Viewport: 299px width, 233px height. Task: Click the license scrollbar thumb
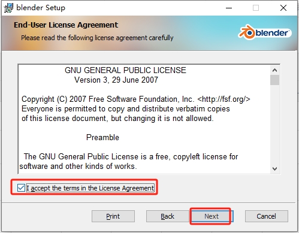[275, 80]
